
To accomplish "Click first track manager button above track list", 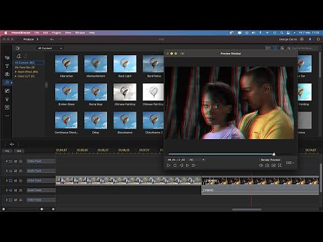I will 7,151.
